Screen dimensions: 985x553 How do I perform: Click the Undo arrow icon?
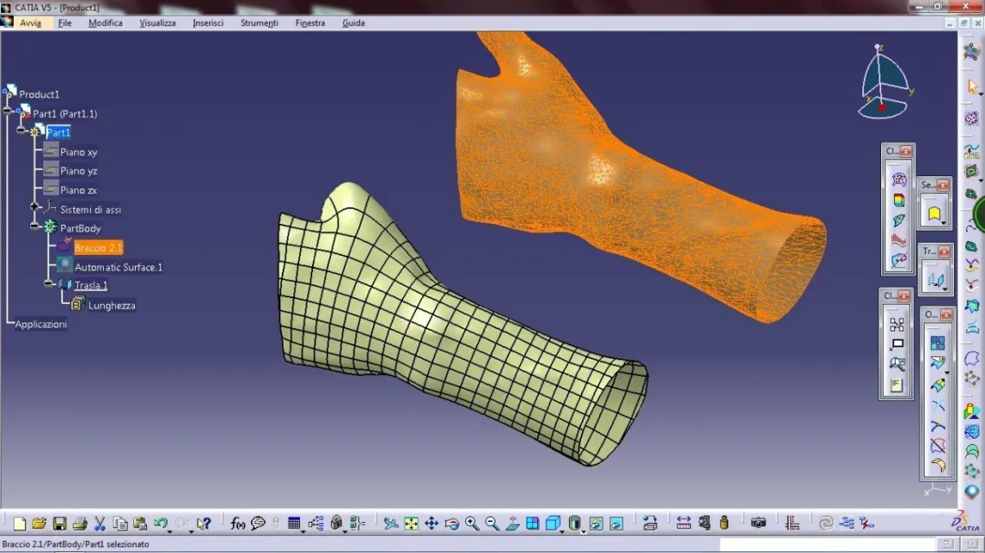tap(161, 524)
